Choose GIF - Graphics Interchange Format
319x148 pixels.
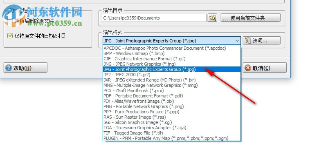coord(172,59)
